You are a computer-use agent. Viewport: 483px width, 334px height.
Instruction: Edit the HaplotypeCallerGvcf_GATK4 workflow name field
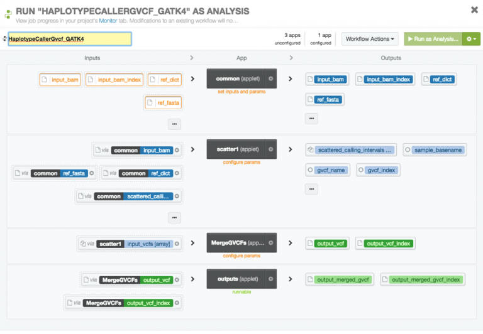[x=69, y=39]
